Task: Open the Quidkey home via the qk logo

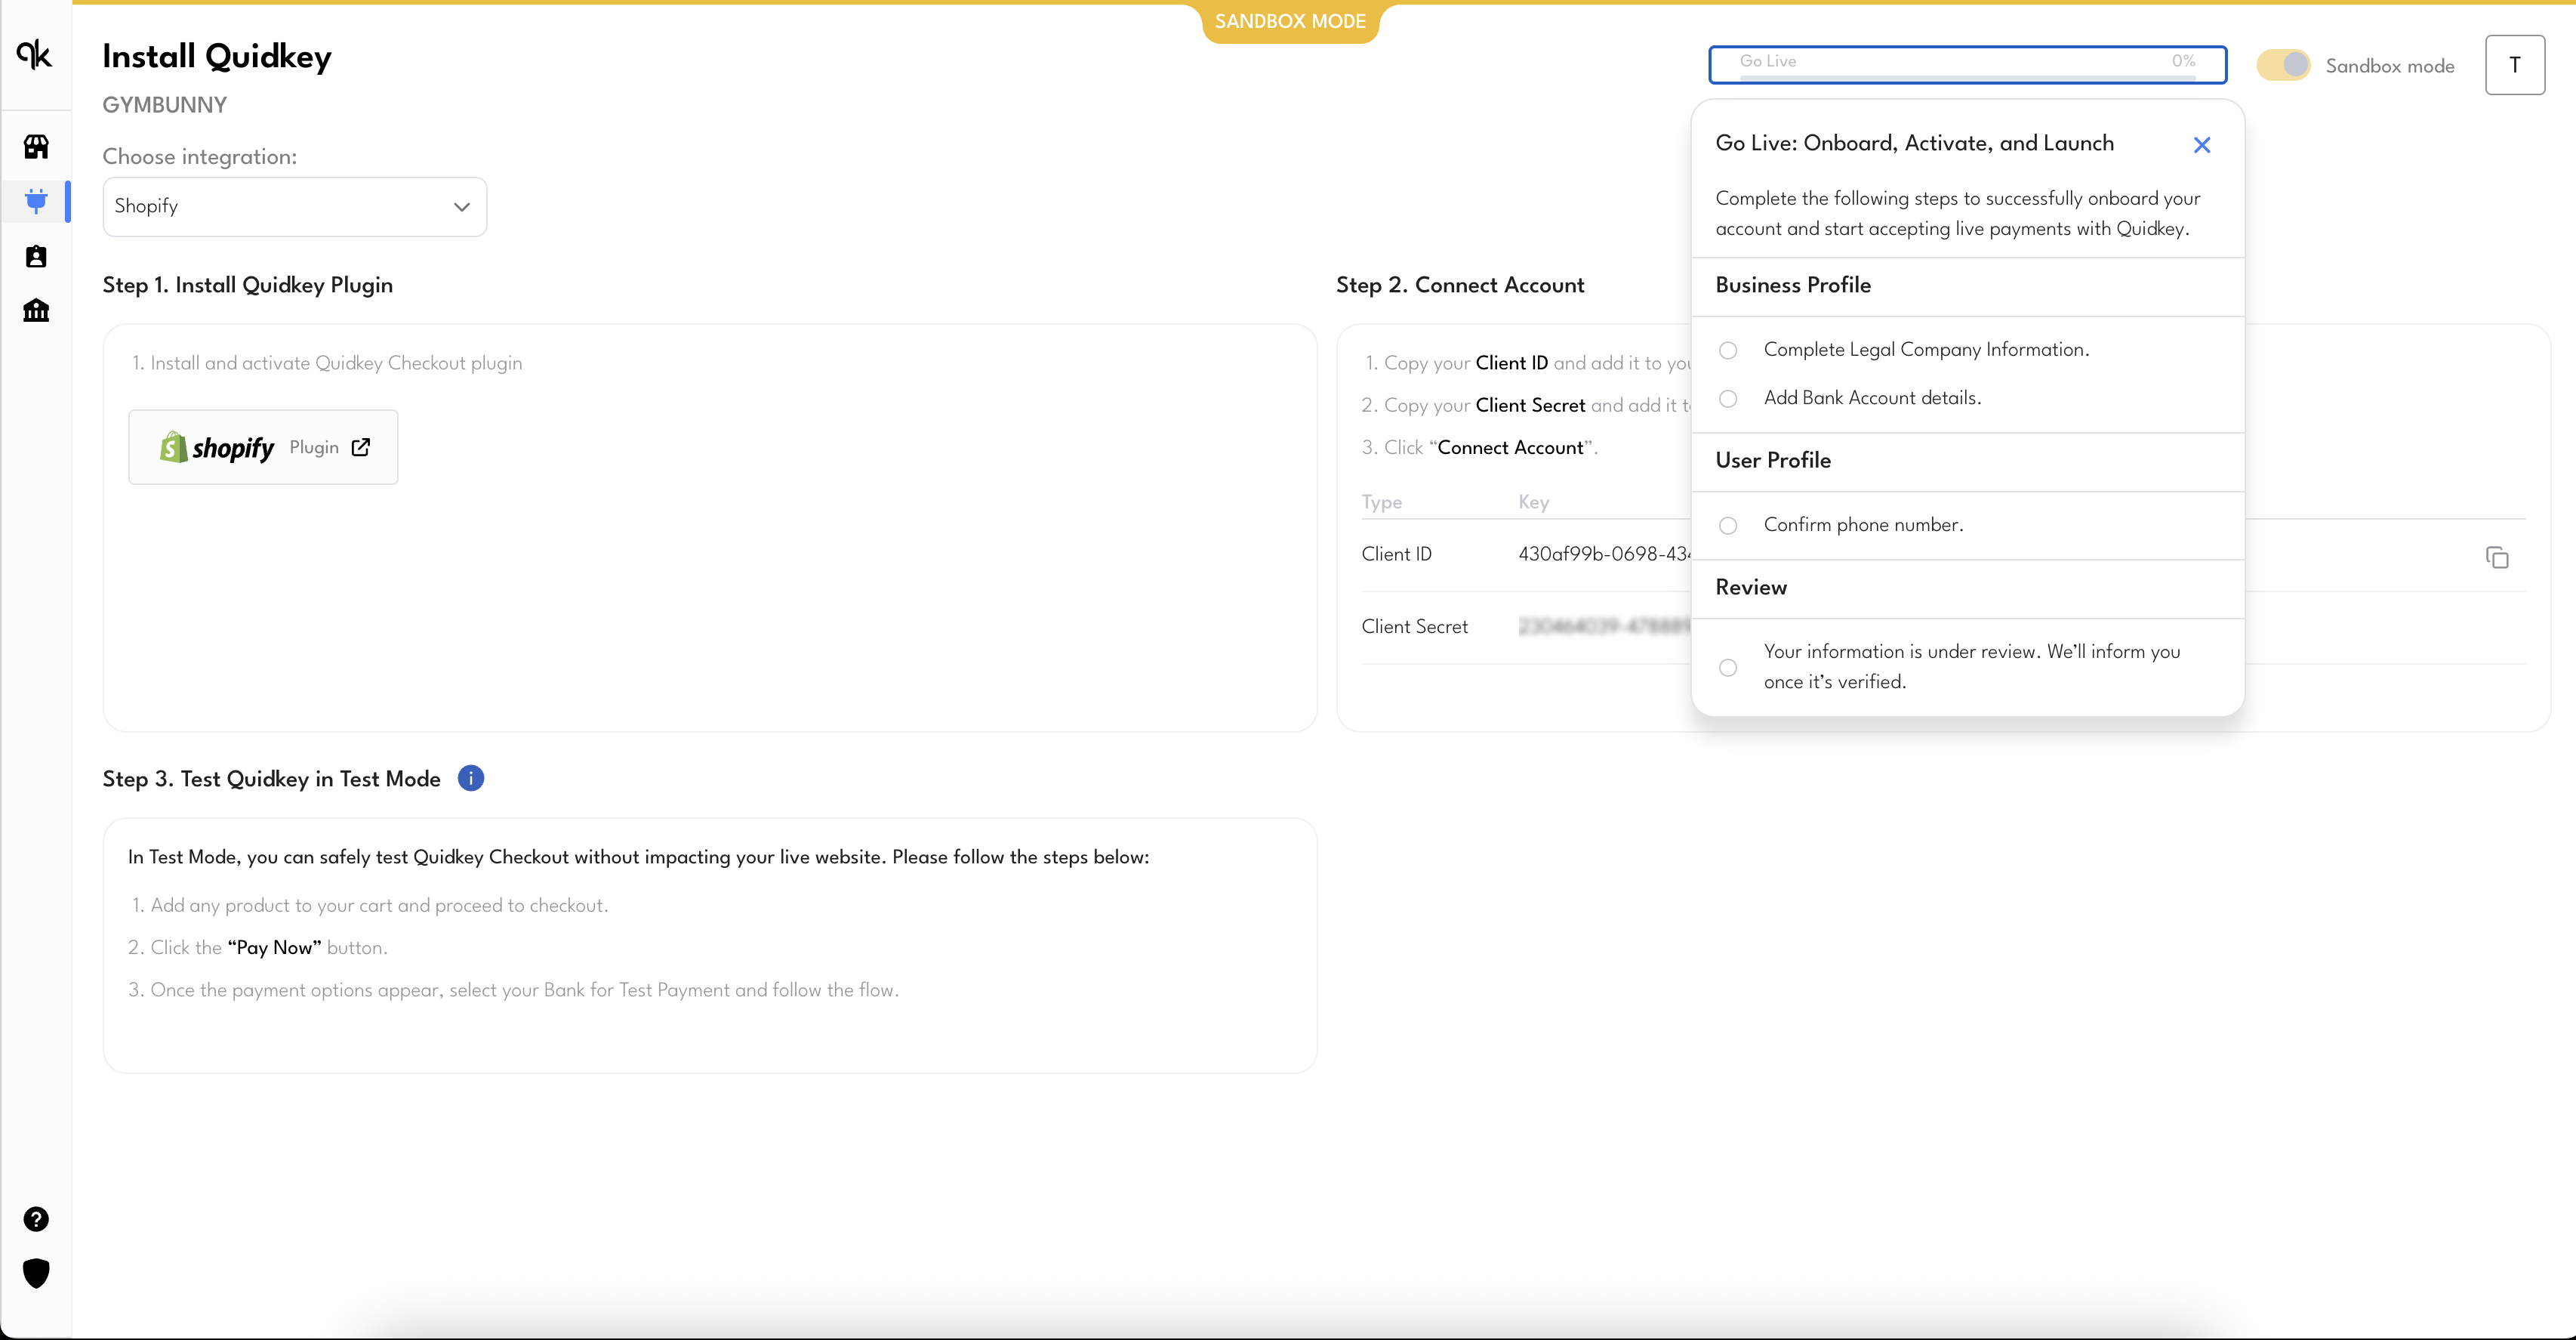Action: (x=36, y=55)
